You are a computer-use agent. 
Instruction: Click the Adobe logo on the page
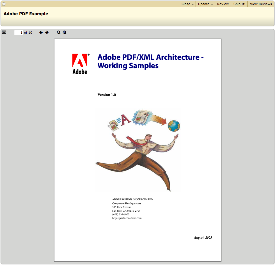coord(81,64)
